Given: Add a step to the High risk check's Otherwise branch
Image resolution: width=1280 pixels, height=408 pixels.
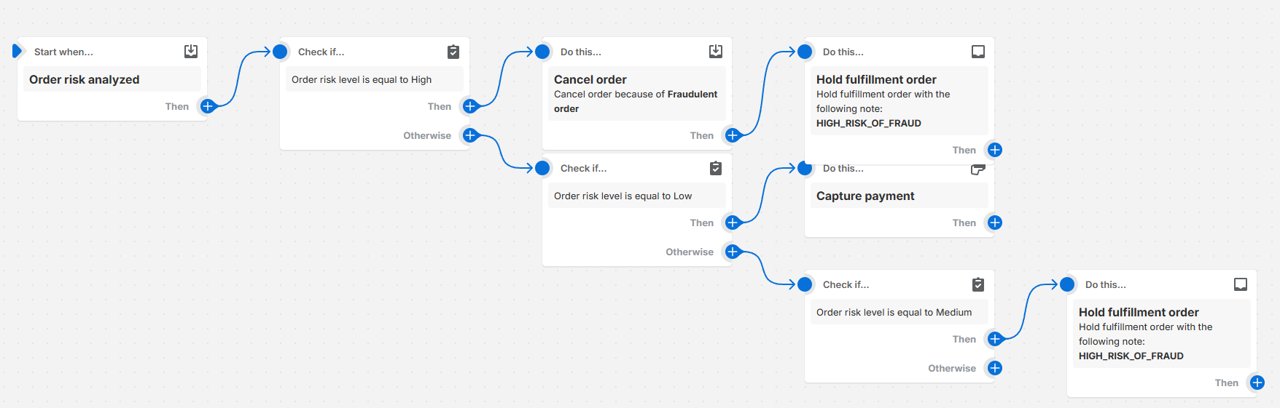Looking at the screenshot, I should tap(470, 135).
